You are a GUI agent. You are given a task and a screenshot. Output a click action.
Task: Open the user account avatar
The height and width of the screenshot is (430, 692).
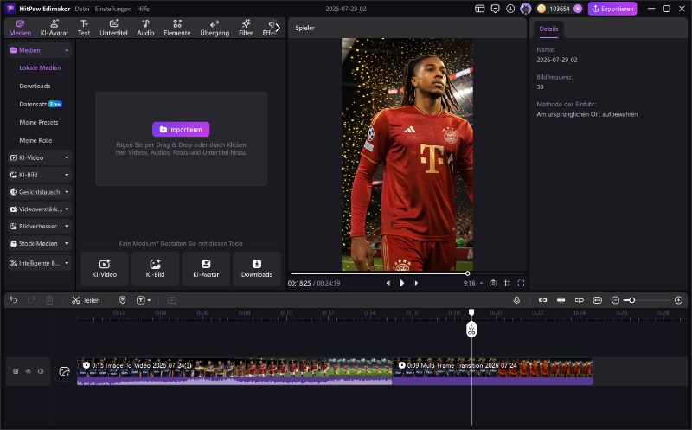pos(526,9)
